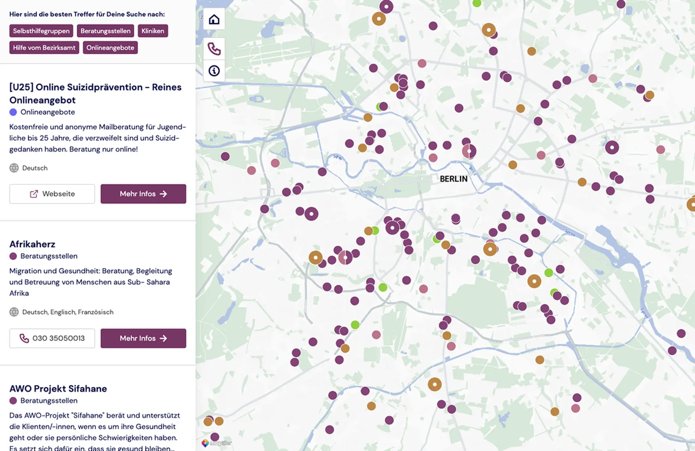Screen dimensions: 695x451
Task: Click the 'Deutsch, Englisch, Französisch' languages text
Action: [x=68, y=312]
